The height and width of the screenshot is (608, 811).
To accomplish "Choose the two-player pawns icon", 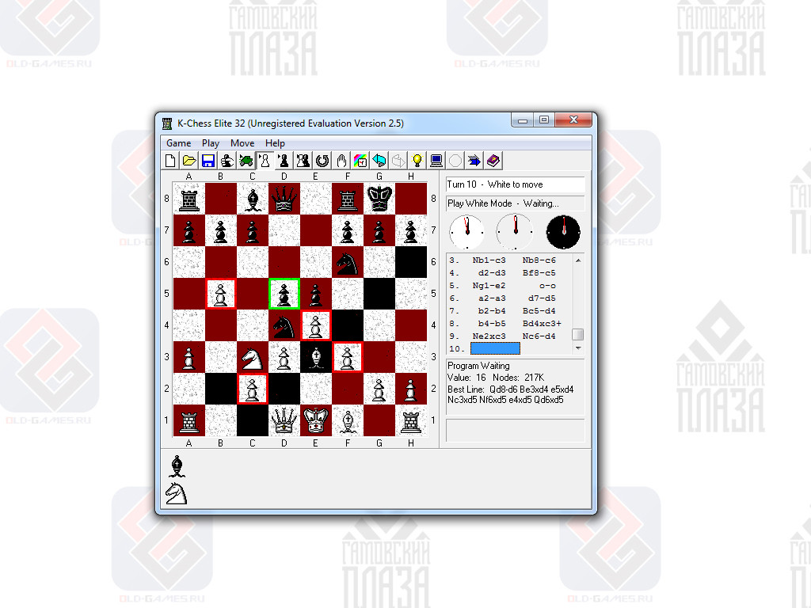I will point(303,161).
